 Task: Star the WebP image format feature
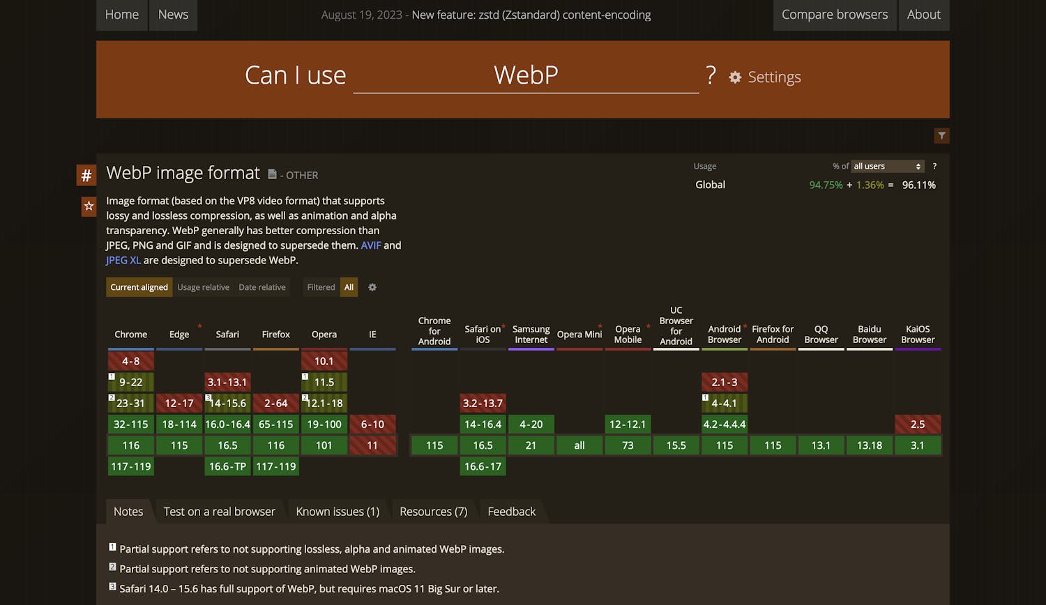coord(89,206)
